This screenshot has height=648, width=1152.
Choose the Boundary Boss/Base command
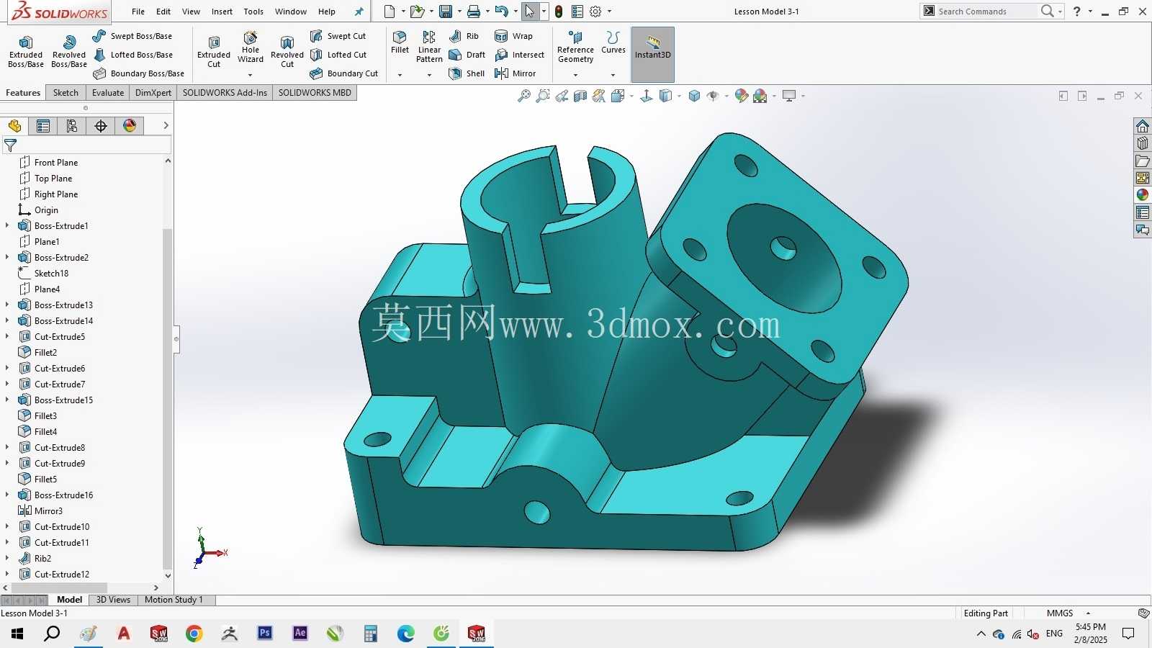click(x=138, y=73)
